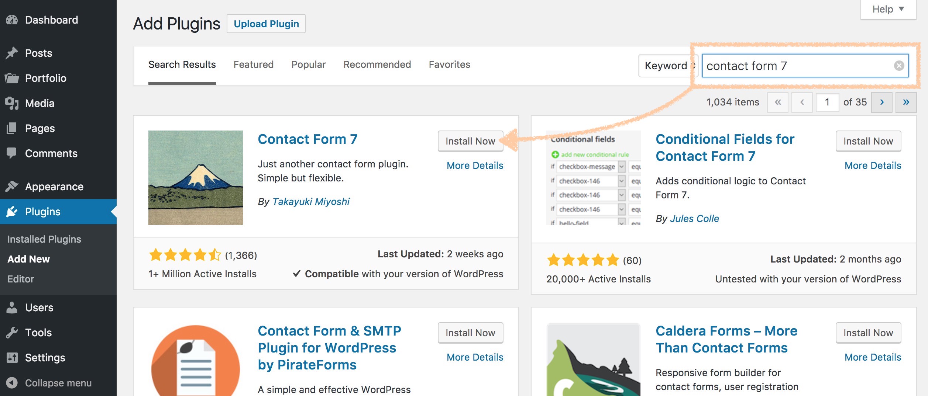This screenshot has height=396, width=928.
Task: Open the Keyword search type dropdown
Action: pos(668,66)
